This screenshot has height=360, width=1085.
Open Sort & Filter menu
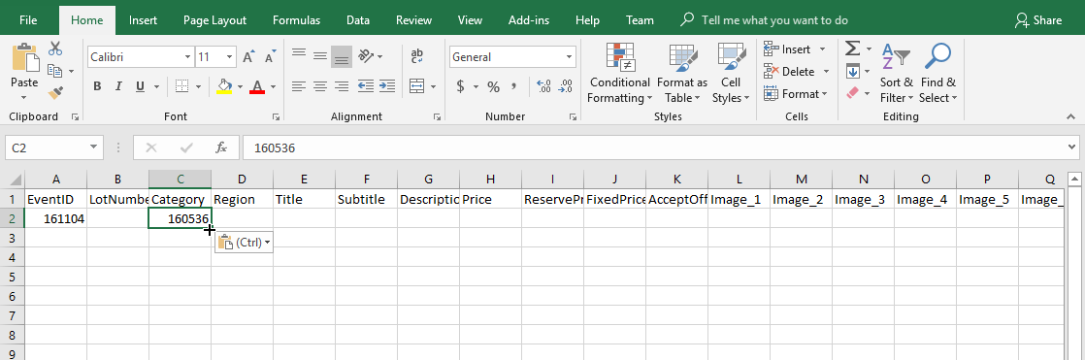point(896,73)
